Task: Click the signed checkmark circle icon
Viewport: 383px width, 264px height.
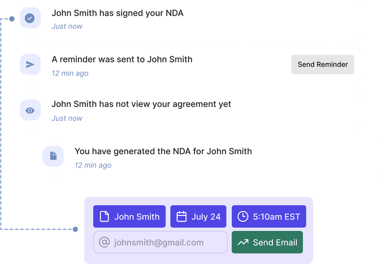Action: (30, 19)
